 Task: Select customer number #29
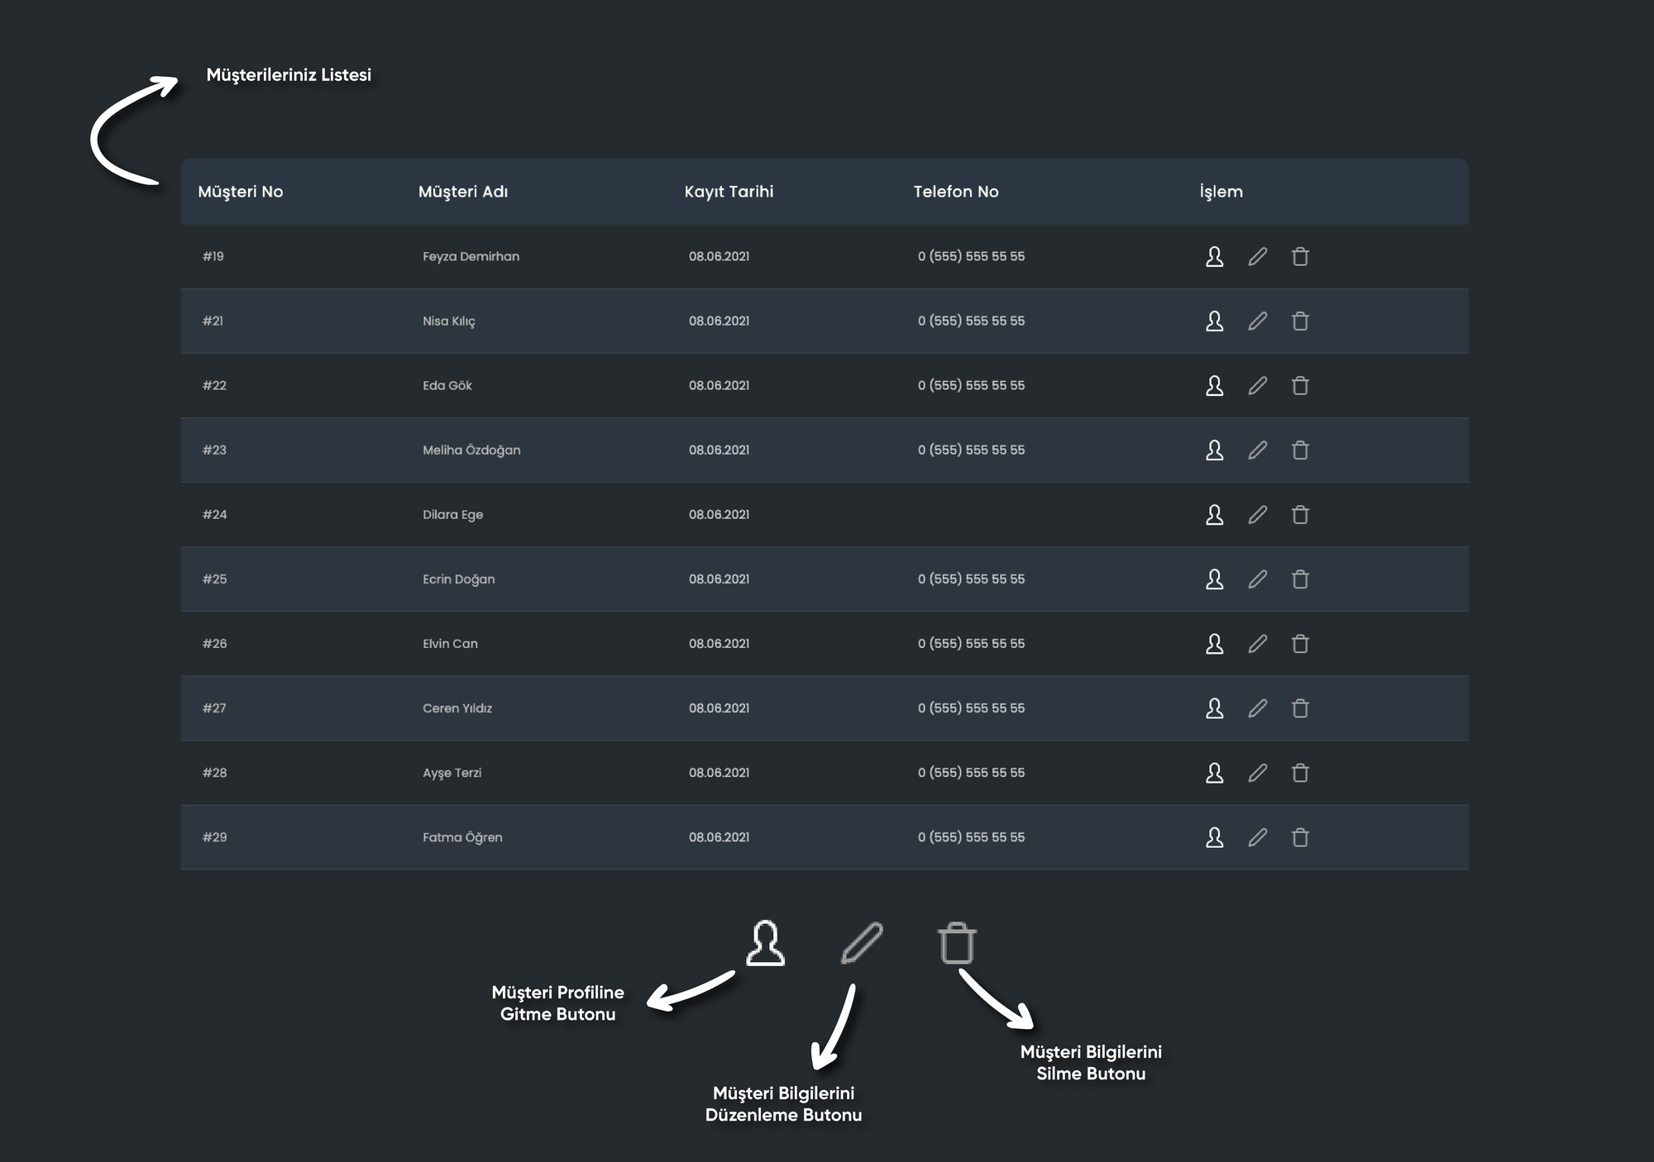tap(214, 836)
